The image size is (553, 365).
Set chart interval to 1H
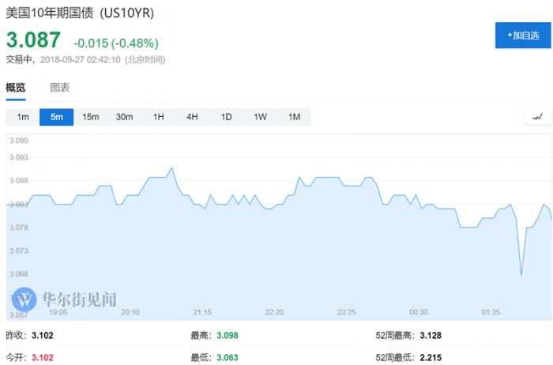158,117
